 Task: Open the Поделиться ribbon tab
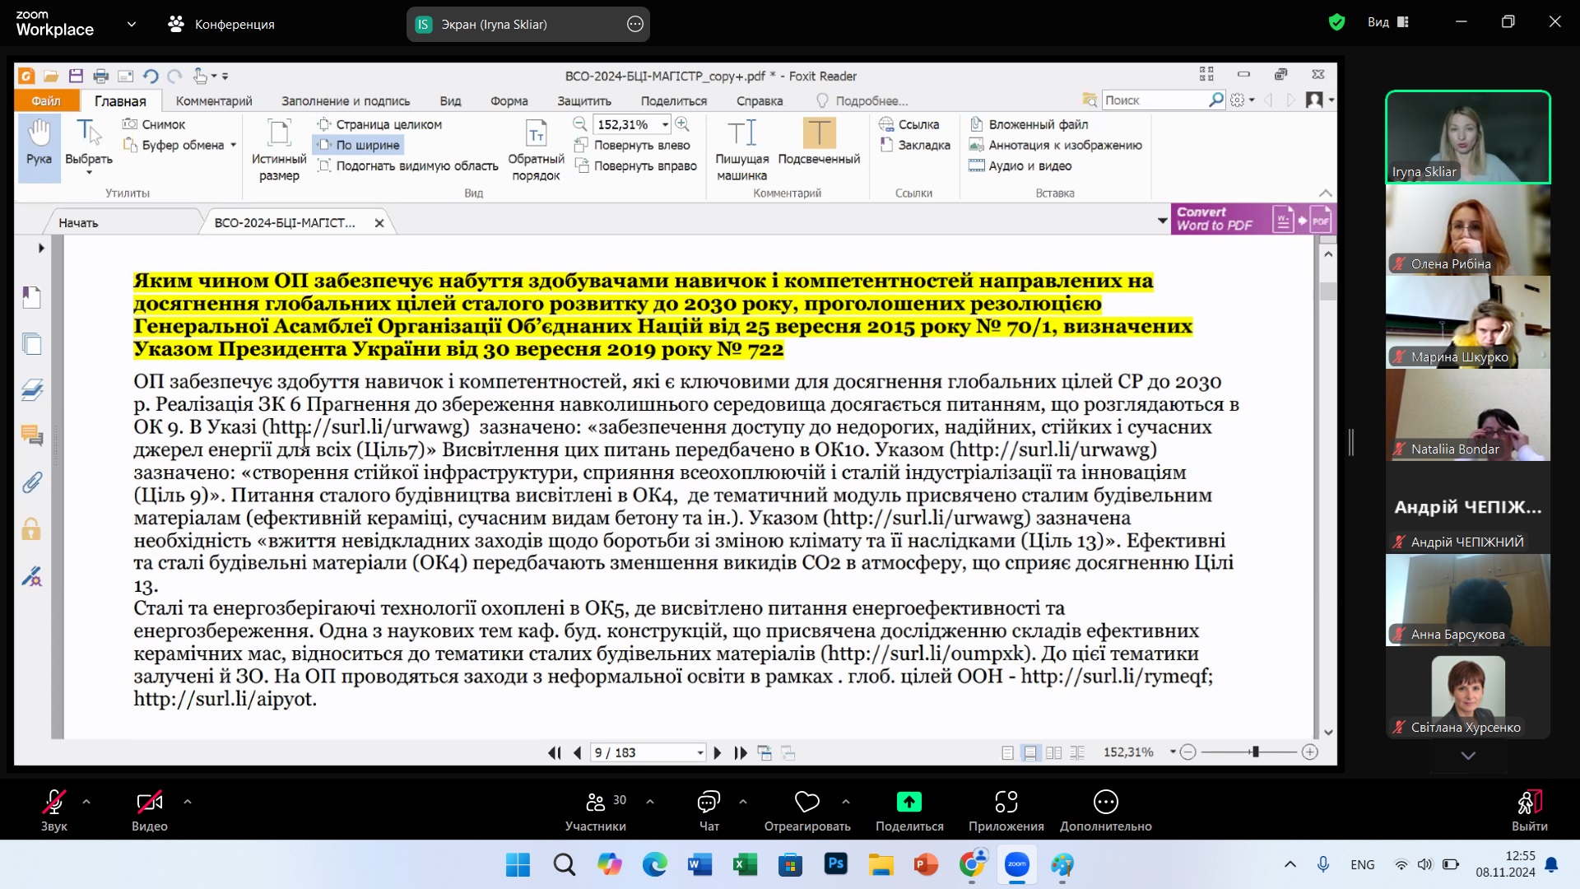tap(674, 100)
